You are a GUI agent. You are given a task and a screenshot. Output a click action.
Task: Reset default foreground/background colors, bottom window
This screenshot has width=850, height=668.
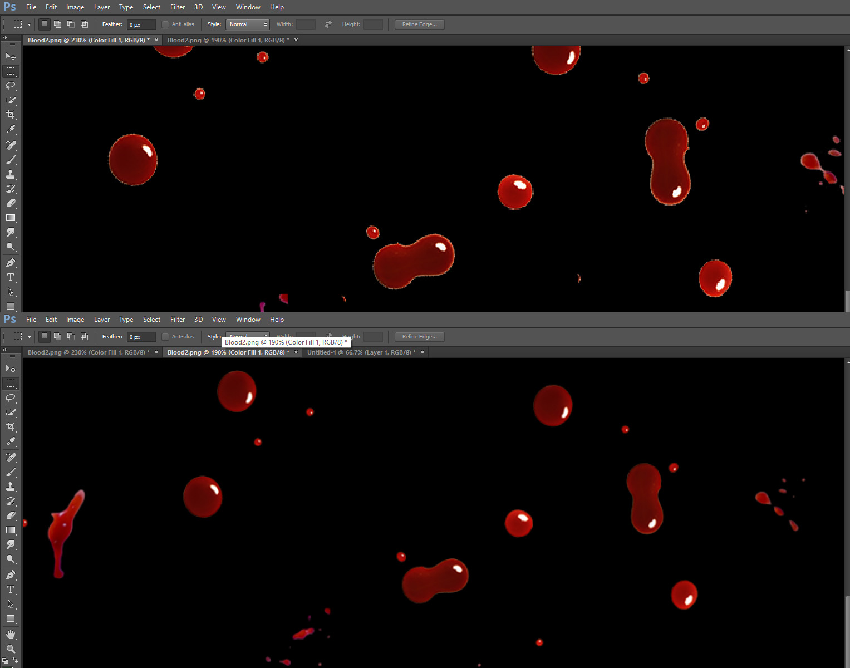(5, 661)
